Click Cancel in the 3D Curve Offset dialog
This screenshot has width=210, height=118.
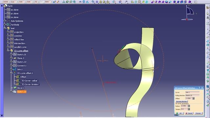click(x=189, y=113)
